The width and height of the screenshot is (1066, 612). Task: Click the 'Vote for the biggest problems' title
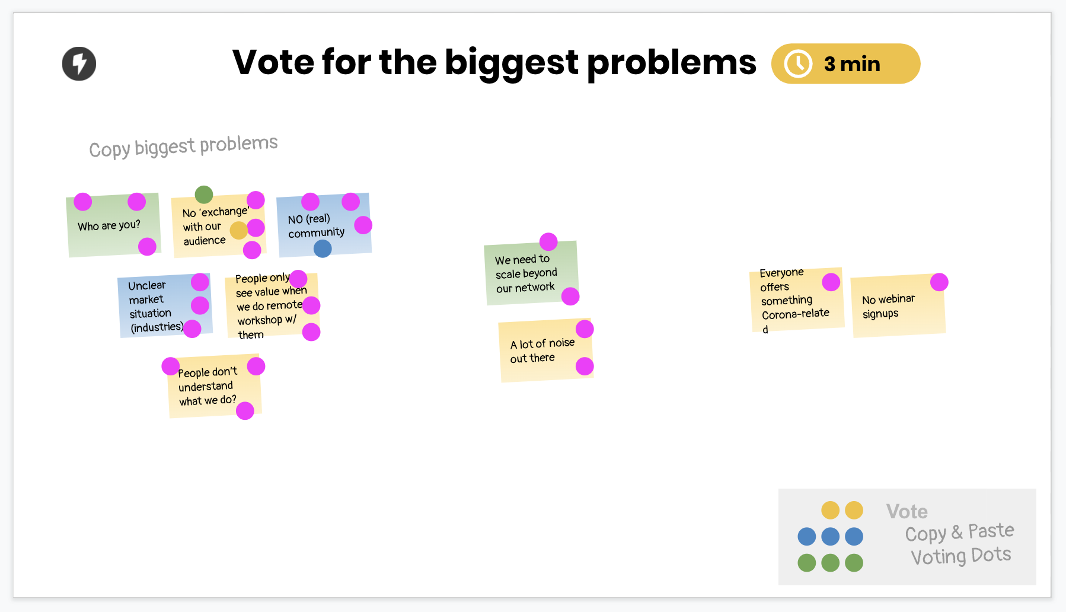pos(494,62)
